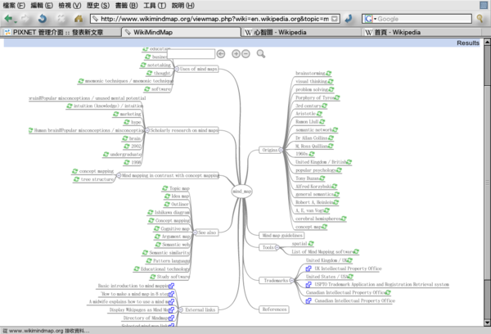The image size is (491, 334).
Task: Open the Canadian Intellectual Property Office external link
Action: (x=355, y=300)
